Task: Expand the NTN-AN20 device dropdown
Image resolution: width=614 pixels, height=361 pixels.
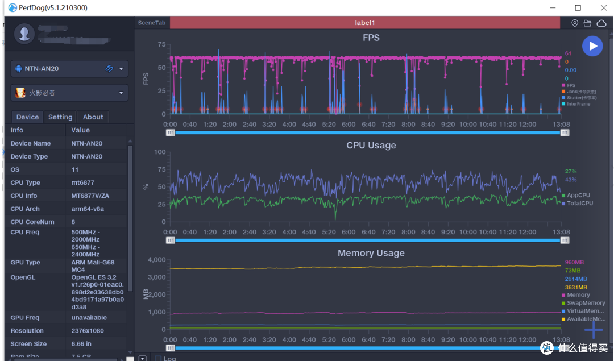Action: [121, 69]
